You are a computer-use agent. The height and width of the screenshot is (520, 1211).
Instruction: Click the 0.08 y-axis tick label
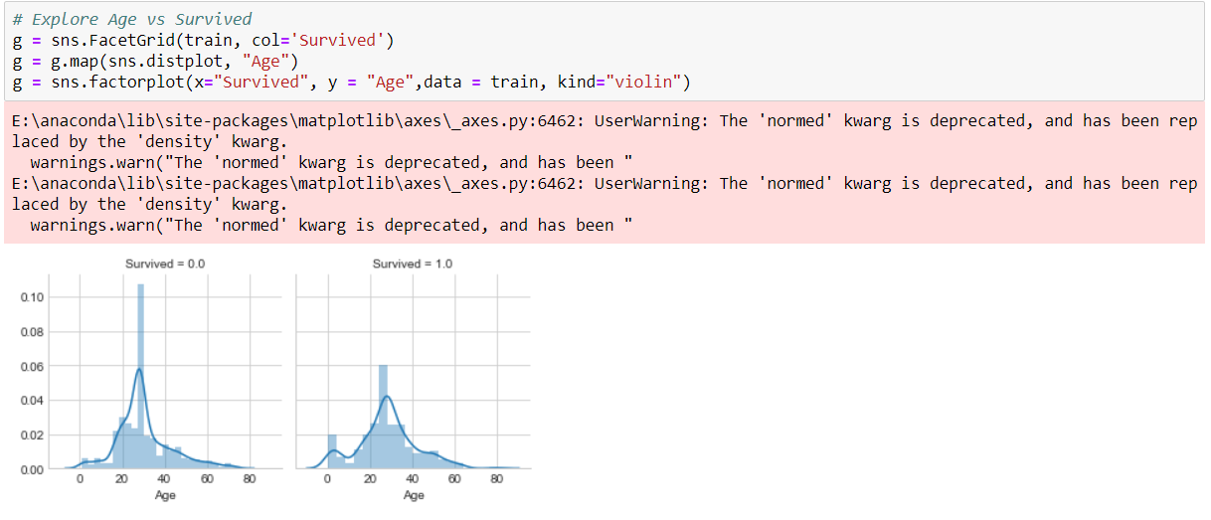(x=31, y=332)
